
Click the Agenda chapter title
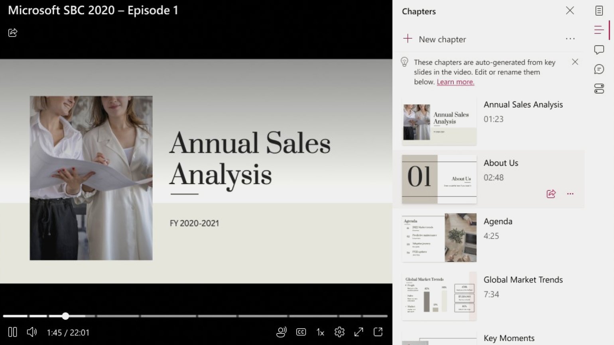point(498,222)
